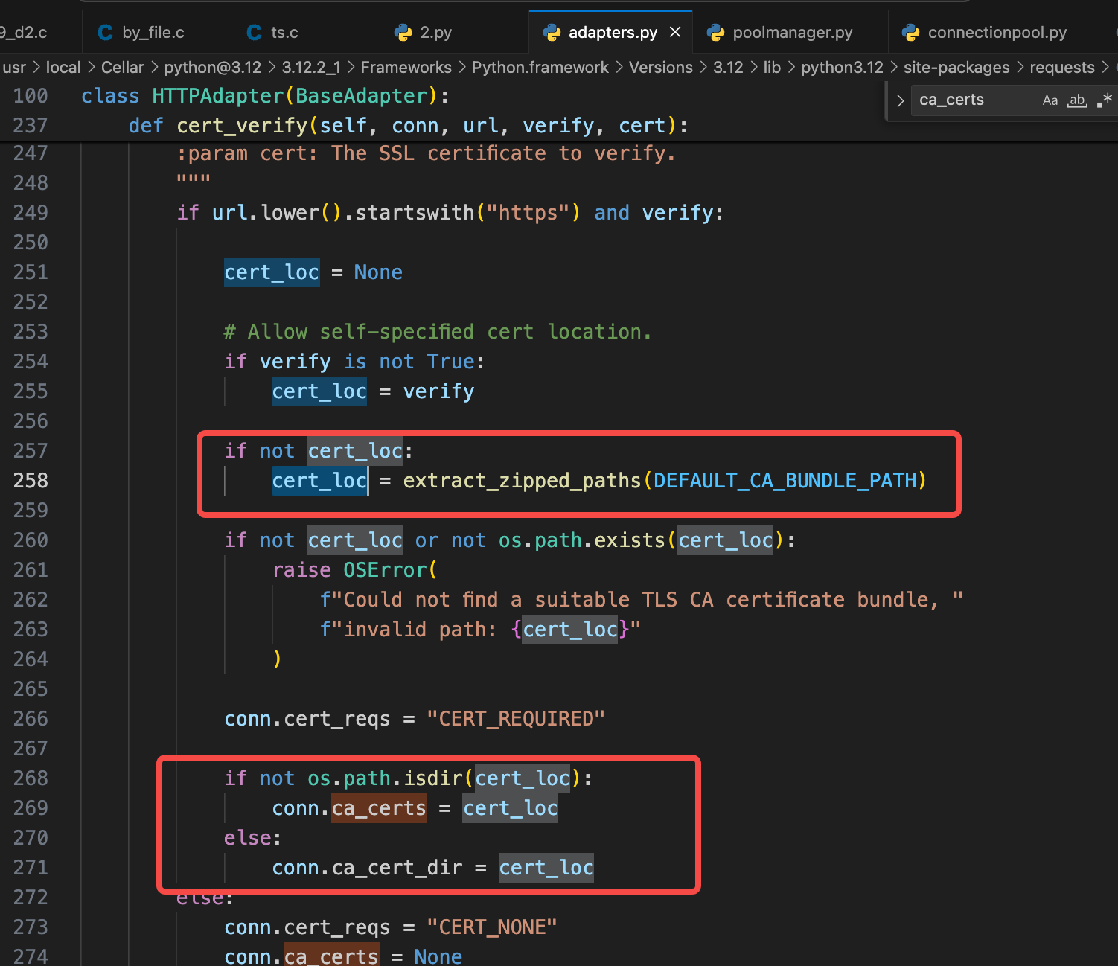Click the Python icon on the connectionpool.py tab
Screen dimensions: 1118x966
[x=911, y=32]
